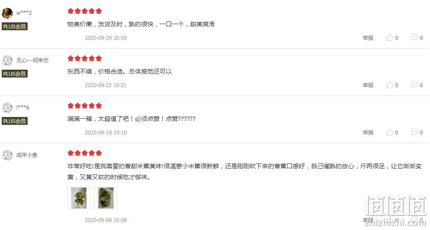
Task: Like the review by w***2
Action: click(392, 38)
